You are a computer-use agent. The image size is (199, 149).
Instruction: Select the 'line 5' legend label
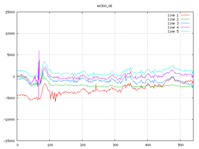173,31
